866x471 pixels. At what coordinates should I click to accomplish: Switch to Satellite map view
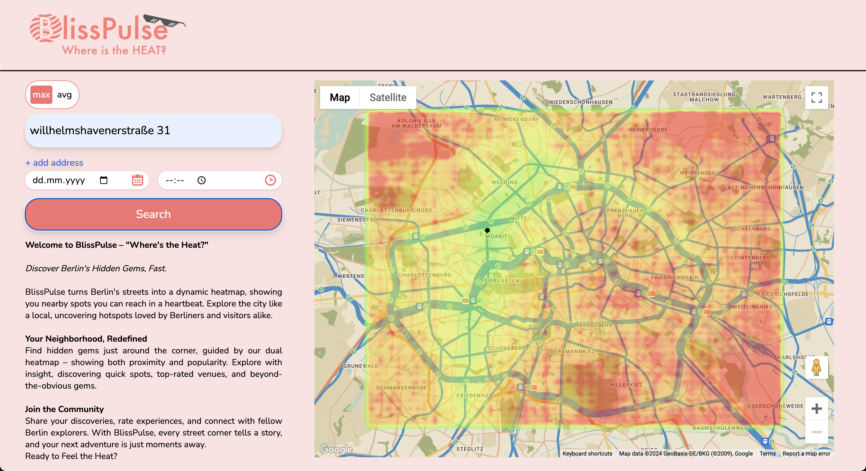point(388,97)
